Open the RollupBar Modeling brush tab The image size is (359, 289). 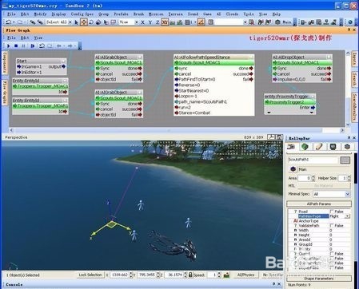coord(319,147)
